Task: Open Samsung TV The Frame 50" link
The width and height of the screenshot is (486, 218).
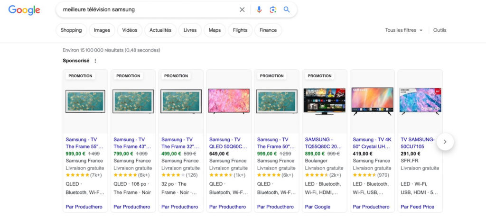Action: (x=276, y=143)
